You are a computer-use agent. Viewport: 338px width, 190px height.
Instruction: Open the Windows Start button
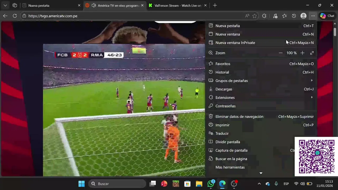82,184
